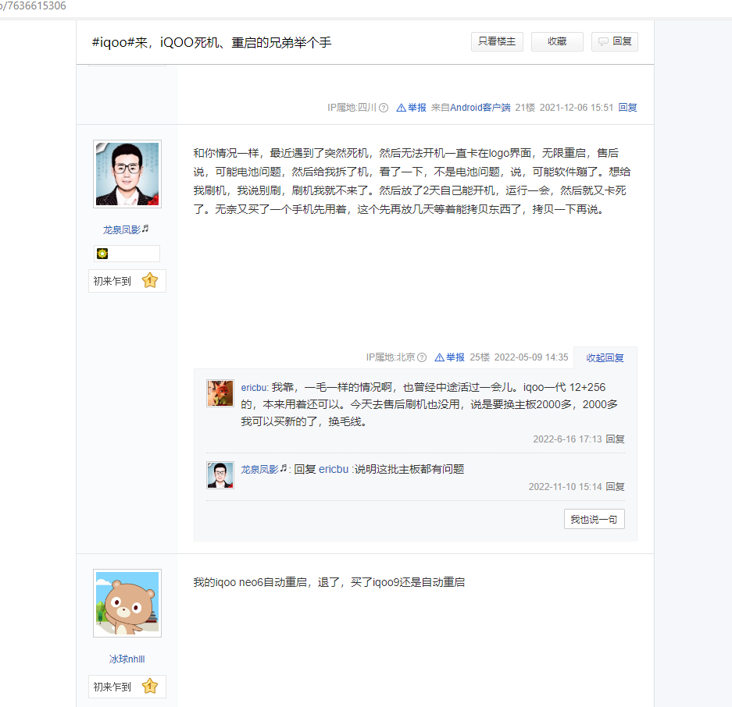Click the 初来乍到 level badge under 冰球nhlll
The image size is (732, 707).
127,687
